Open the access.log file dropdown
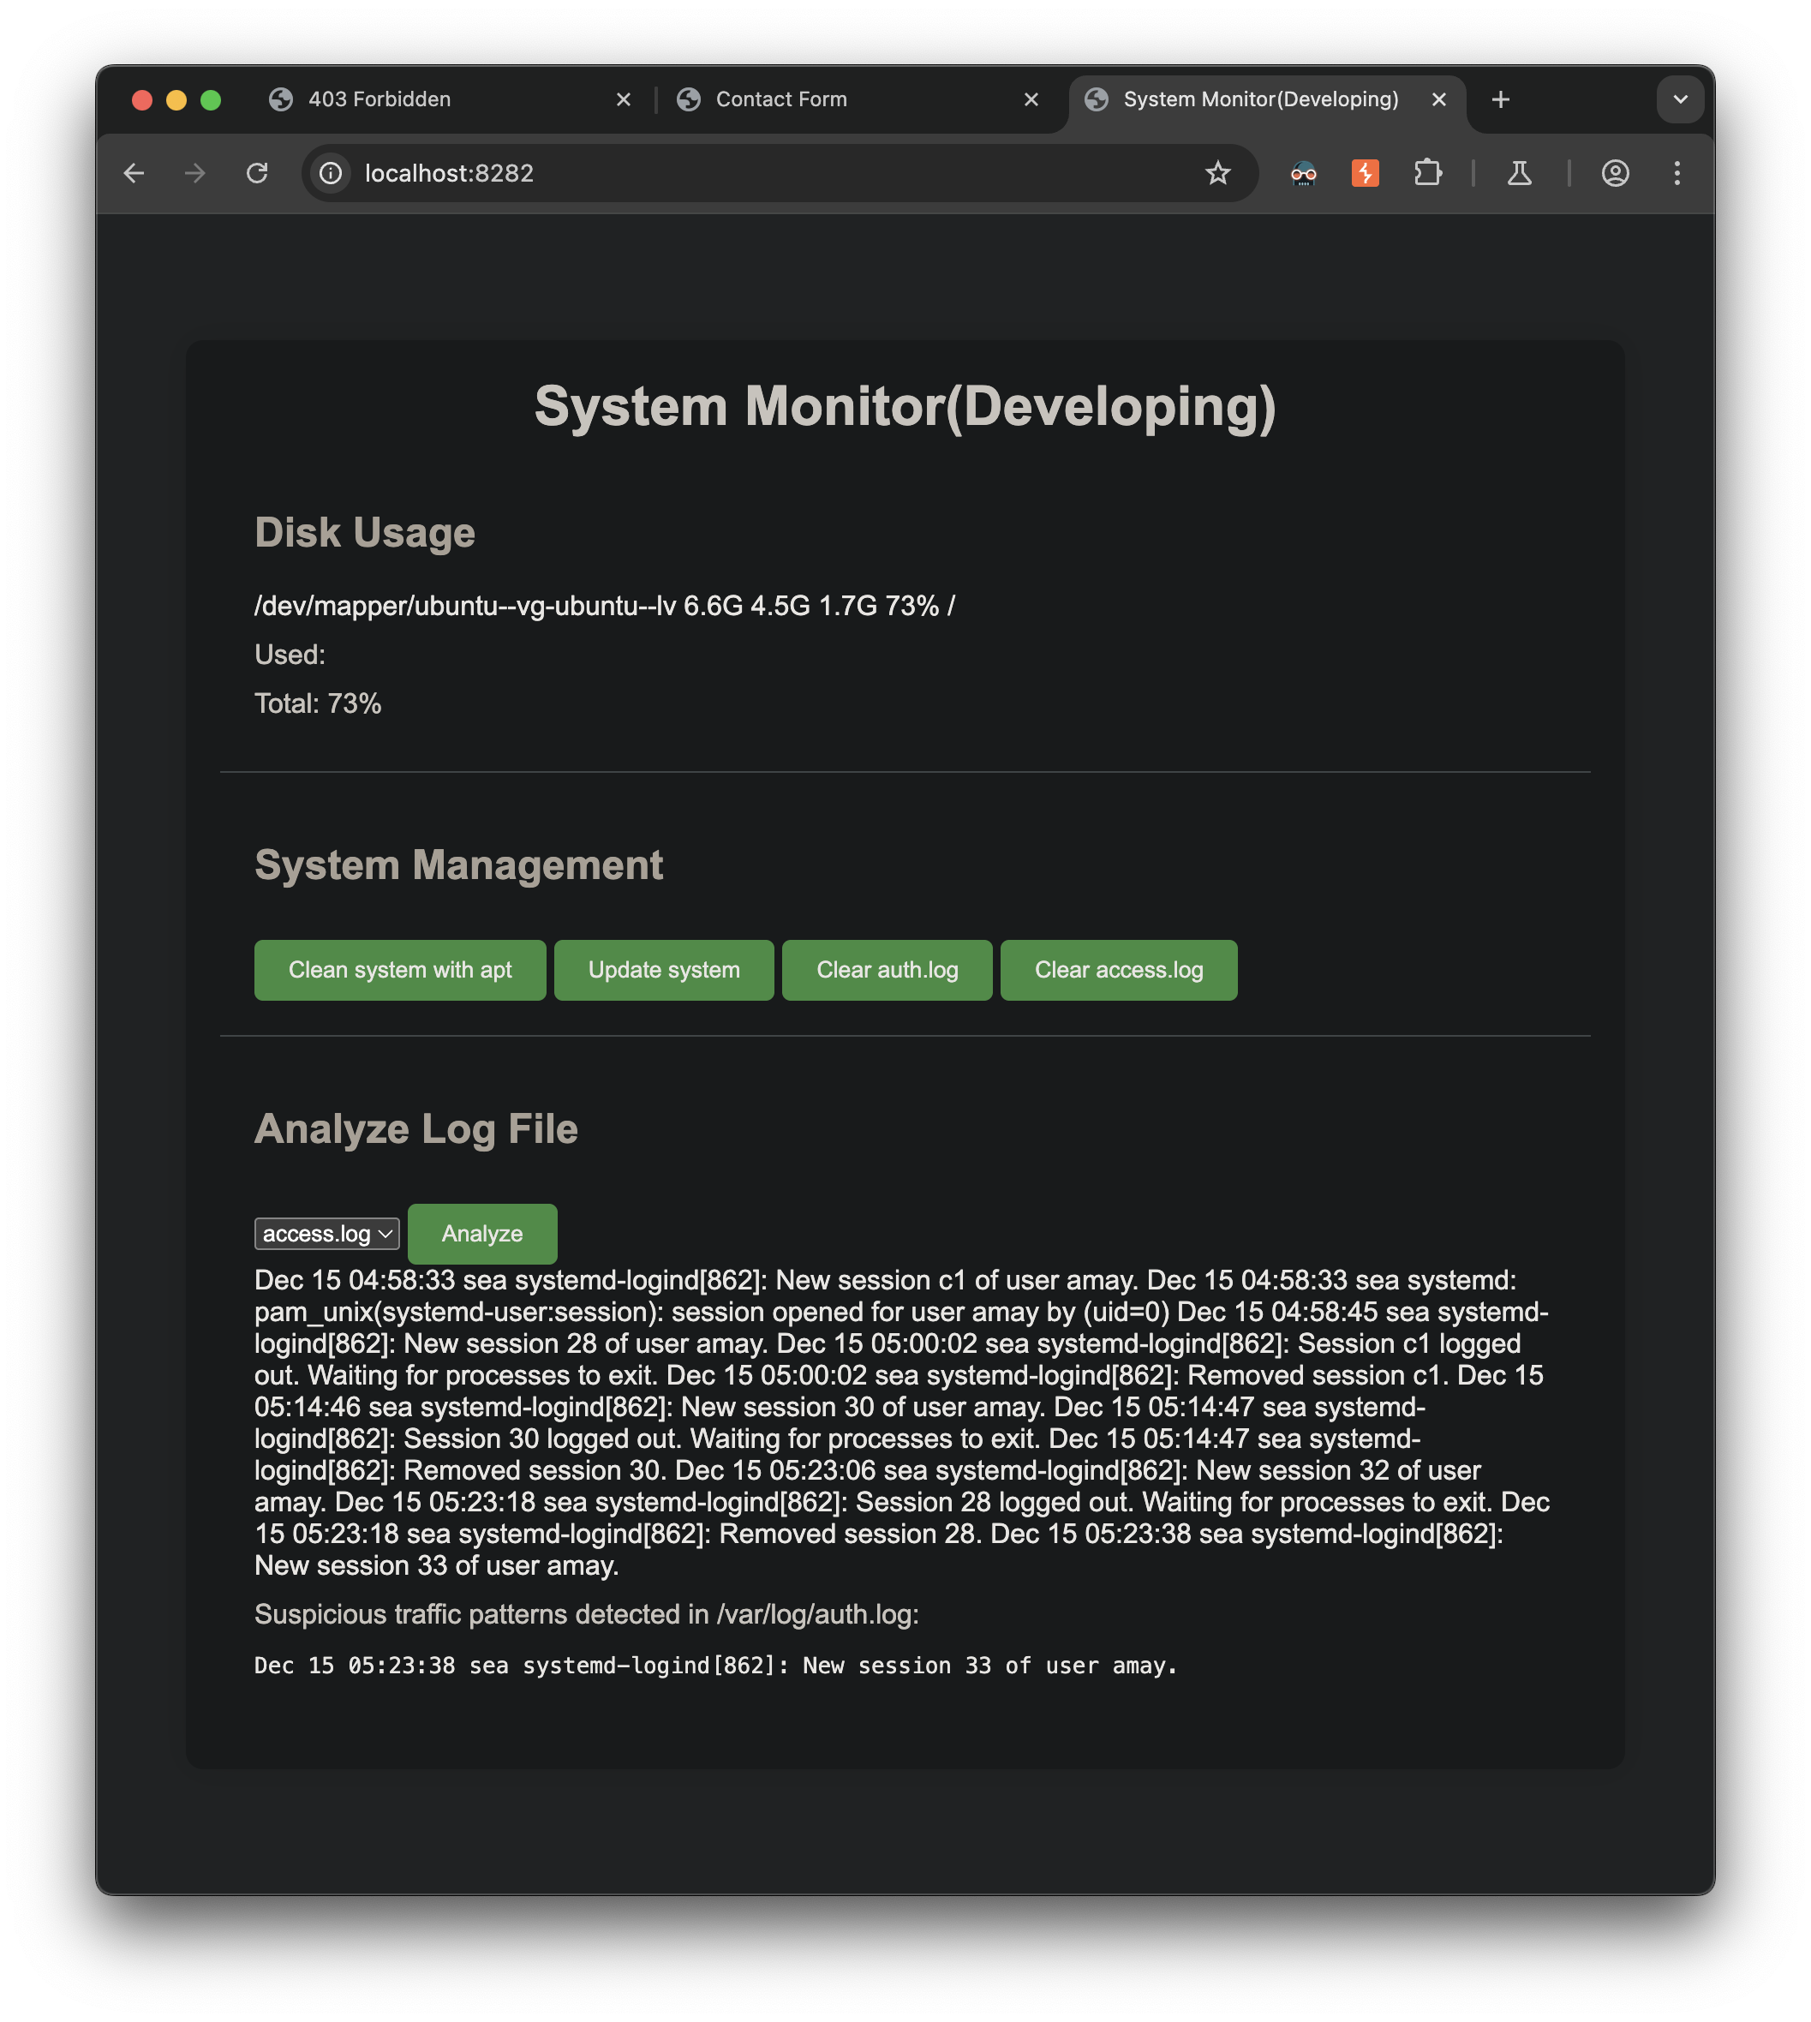The image size is (1811, 2022). [326, 1234]
